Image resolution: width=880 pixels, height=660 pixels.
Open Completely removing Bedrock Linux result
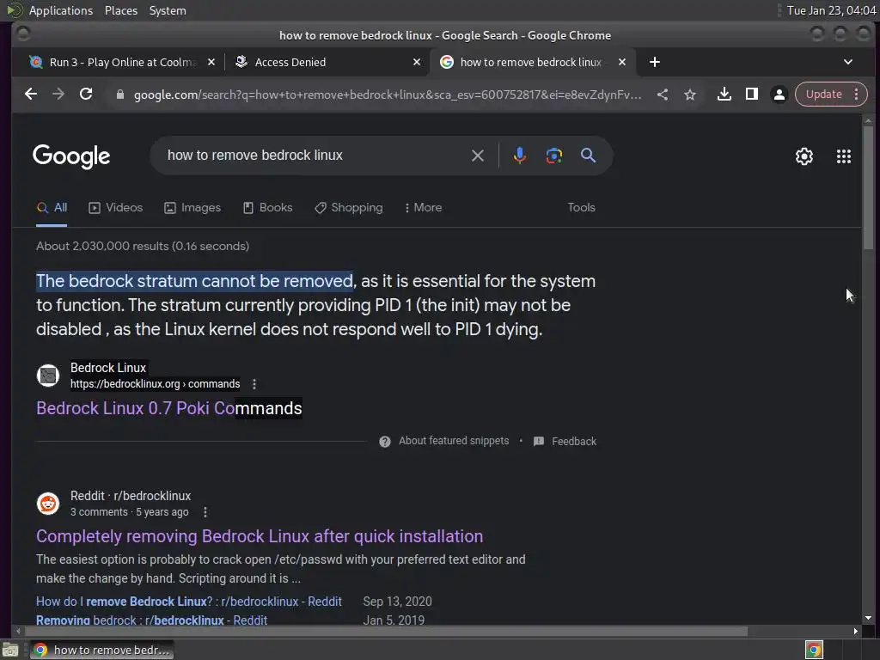point(260,536)
